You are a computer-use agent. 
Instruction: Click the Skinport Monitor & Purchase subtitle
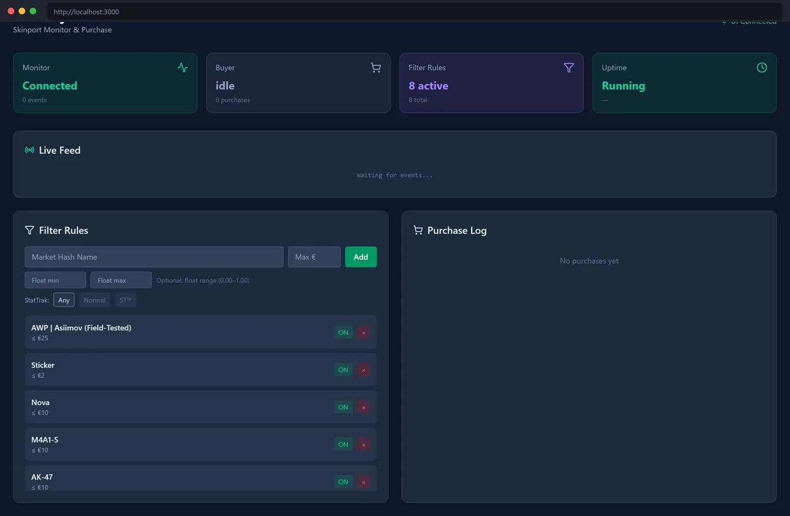click(63, 29)
